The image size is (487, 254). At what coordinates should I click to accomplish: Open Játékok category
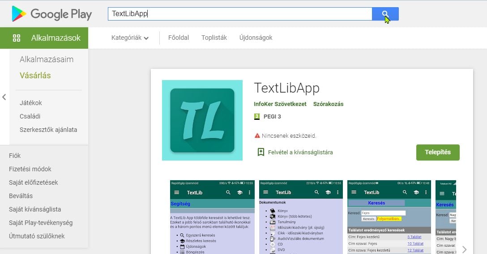[x=30, y=103]
